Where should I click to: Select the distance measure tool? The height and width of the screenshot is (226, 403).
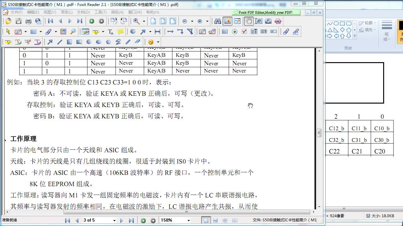tap(157, 32)
